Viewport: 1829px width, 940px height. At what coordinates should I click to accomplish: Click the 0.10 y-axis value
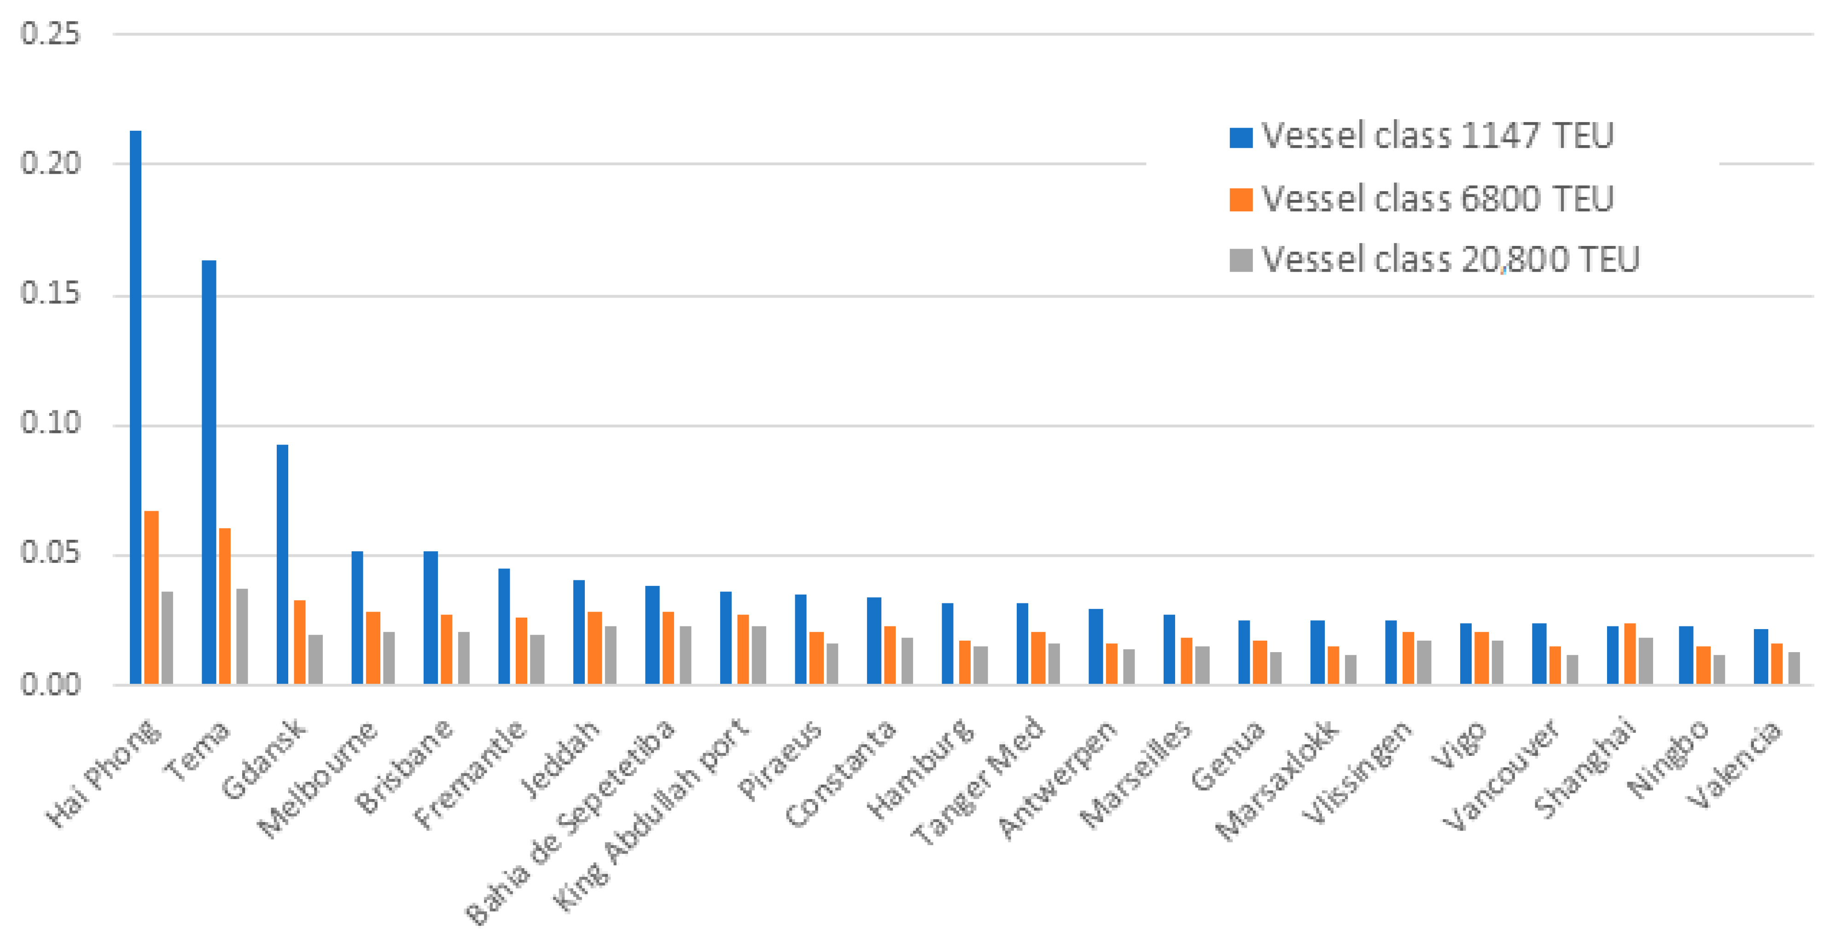coord(50,424)
